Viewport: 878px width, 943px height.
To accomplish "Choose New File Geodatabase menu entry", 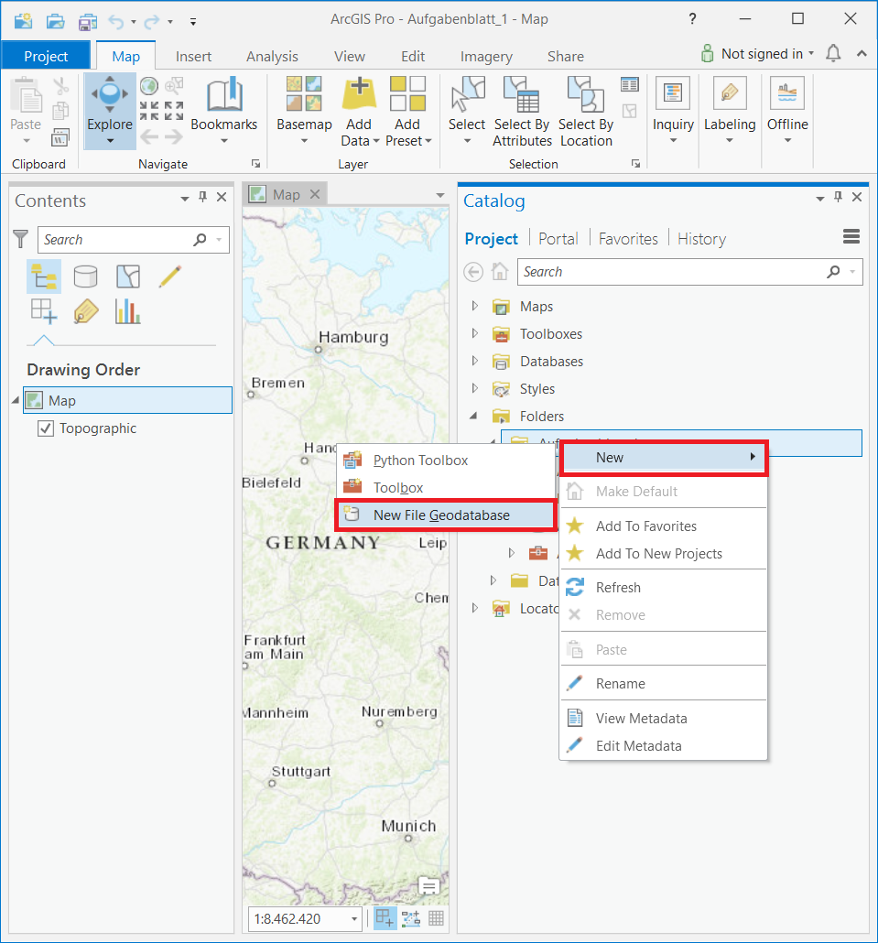I will click(441, 515).
